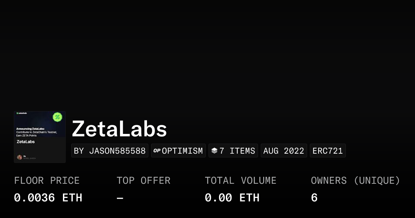Click the dash under Top Offer

pos(120,198)
